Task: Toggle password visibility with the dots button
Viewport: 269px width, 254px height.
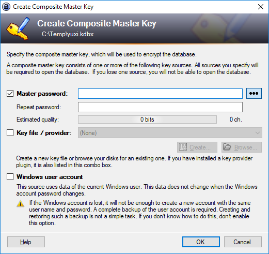Action: click(x=254, y=94)
